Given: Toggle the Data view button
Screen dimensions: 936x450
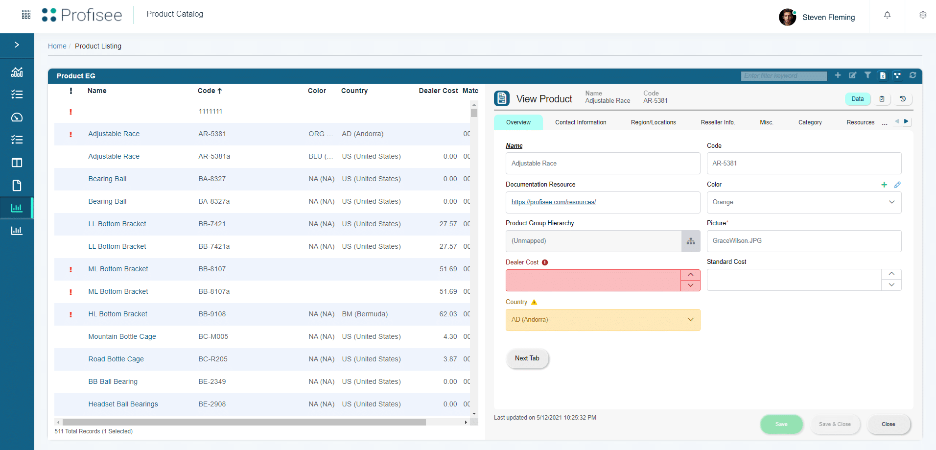Looking at the screenshot, I should [x=857, y=98].
